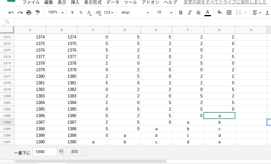Select column E header

pos(156,30)
